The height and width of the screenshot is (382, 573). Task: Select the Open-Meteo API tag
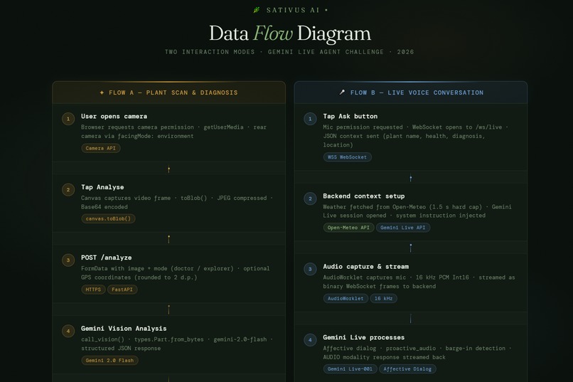point(348,228)
